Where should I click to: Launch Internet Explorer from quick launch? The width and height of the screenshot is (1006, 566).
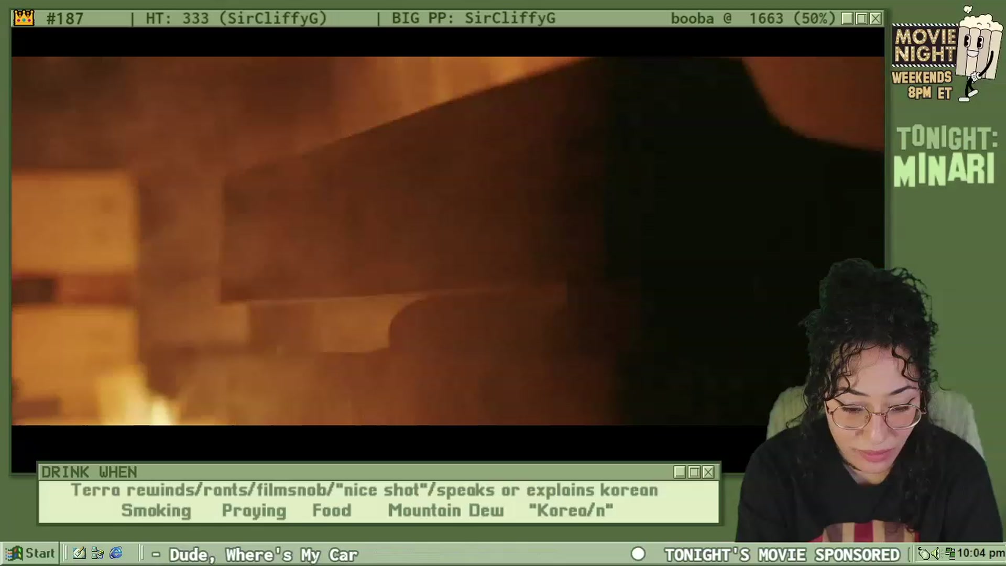pos(116,553)
